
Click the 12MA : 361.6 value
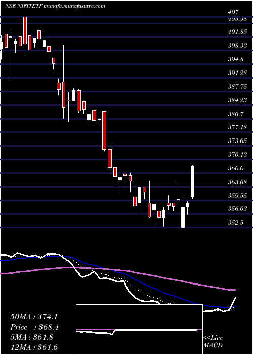(34, 347)
